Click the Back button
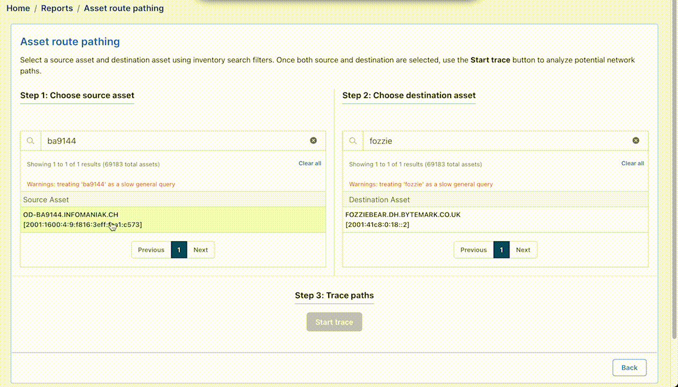This screenshot has width=678, height=387. (629, 368)
